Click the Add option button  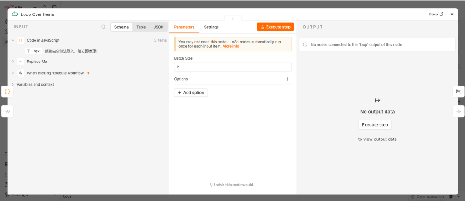coord(191,92)
